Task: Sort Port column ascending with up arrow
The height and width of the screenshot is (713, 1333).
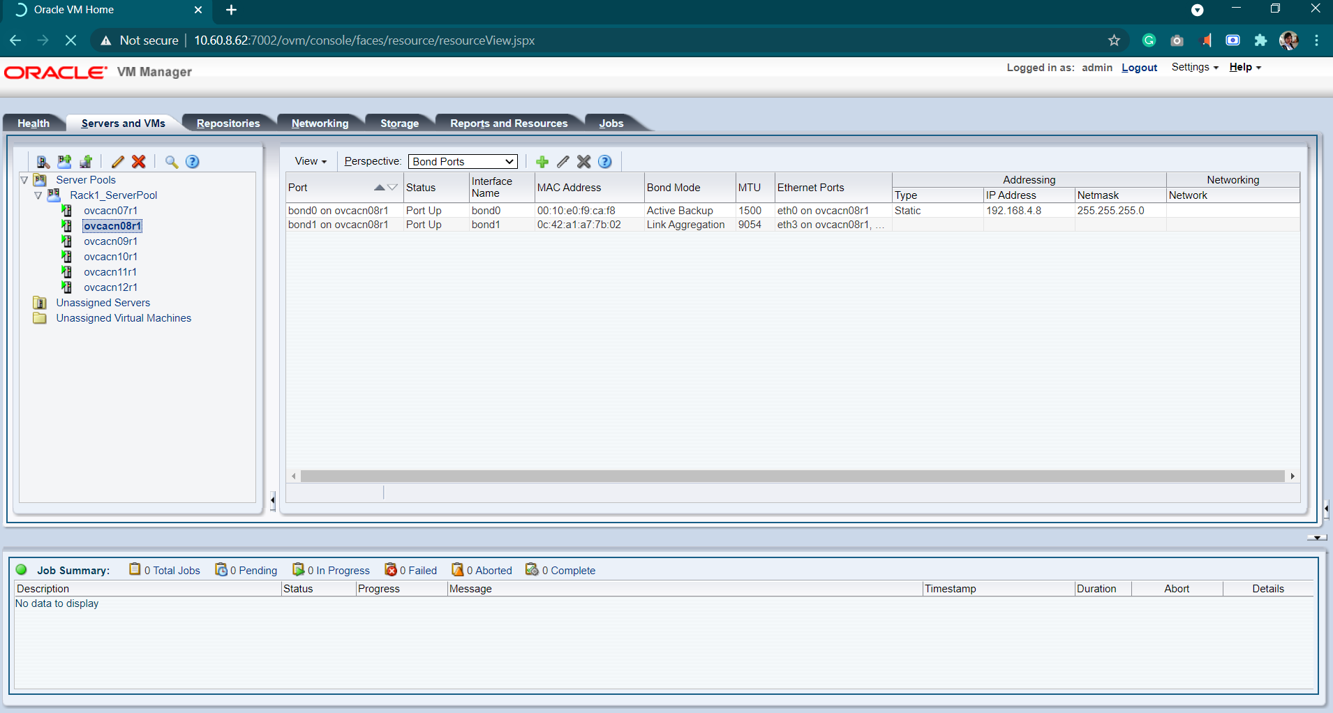Action: [x=379, y=188]
